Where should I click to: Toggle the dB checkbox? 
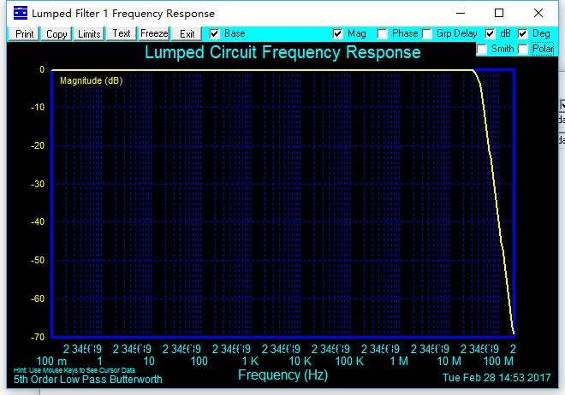click(x=490, y=34)
